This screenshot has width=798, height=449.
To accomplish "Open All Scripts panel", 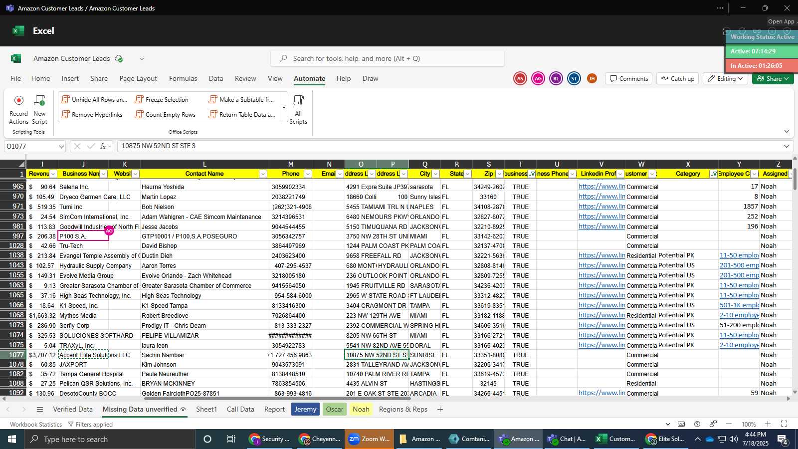I will [298, 110].
